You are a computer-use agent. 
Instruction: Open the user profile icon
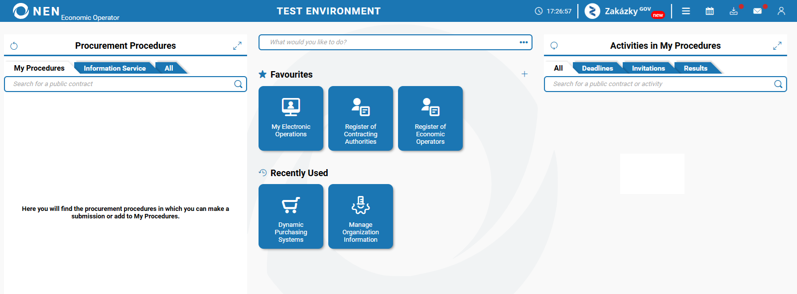[x=782, y=11]
